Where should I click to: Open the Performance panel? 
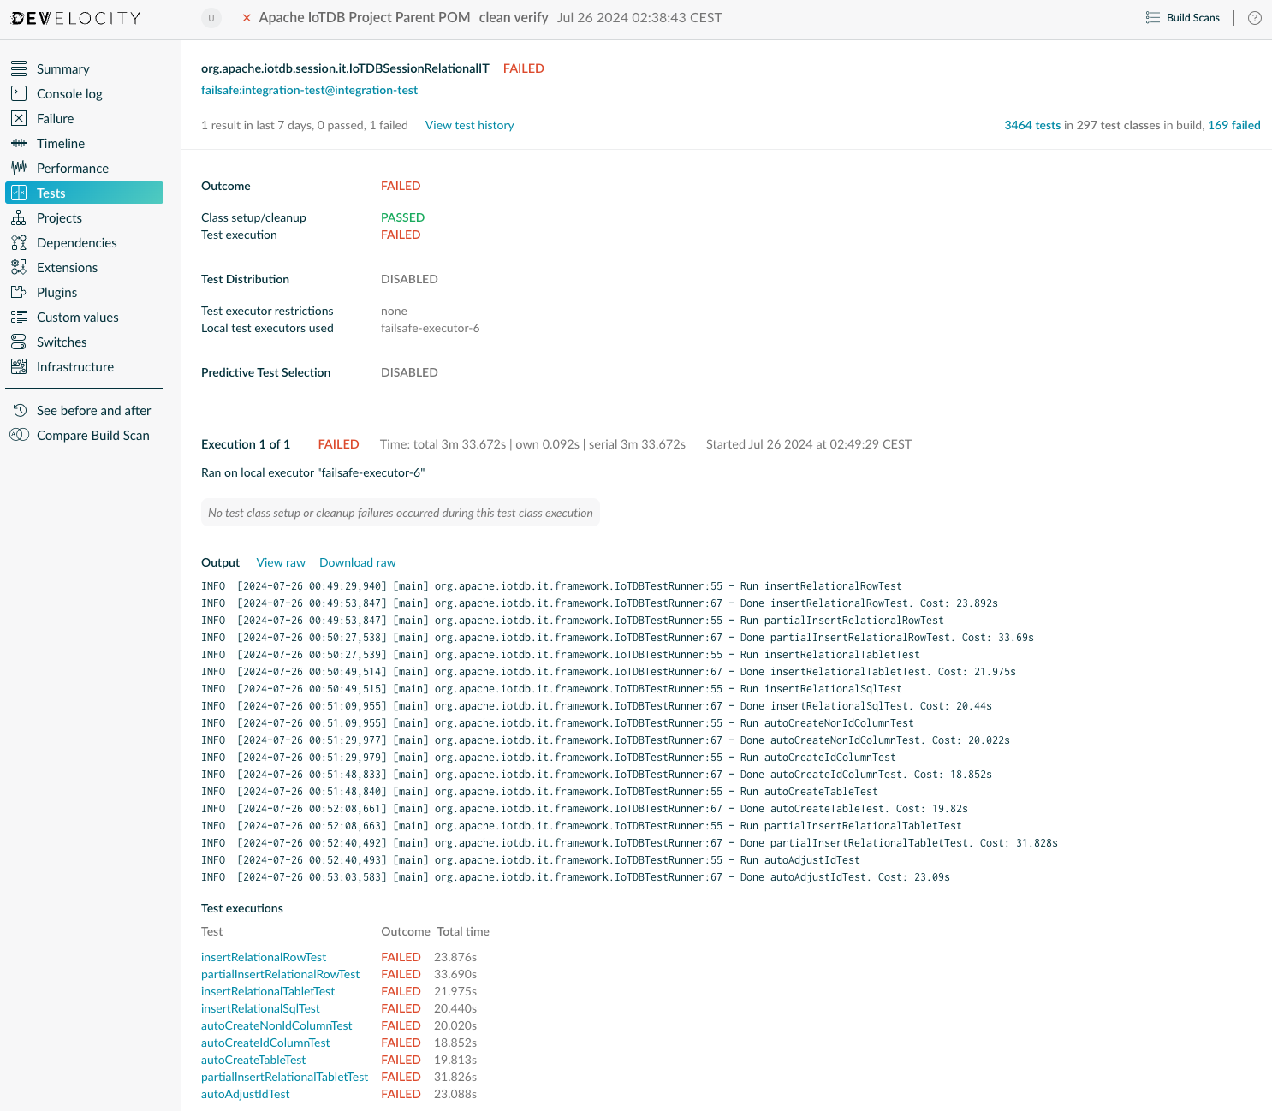(72, 168)
